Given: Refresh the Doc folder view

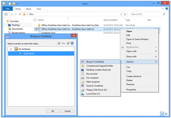Looking at the screenshot, I should click(x=125, y=14).
